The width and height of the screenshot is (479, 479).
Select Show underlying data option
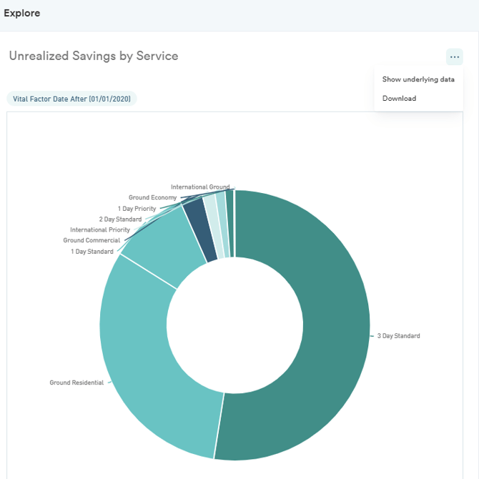coord(418,79)
